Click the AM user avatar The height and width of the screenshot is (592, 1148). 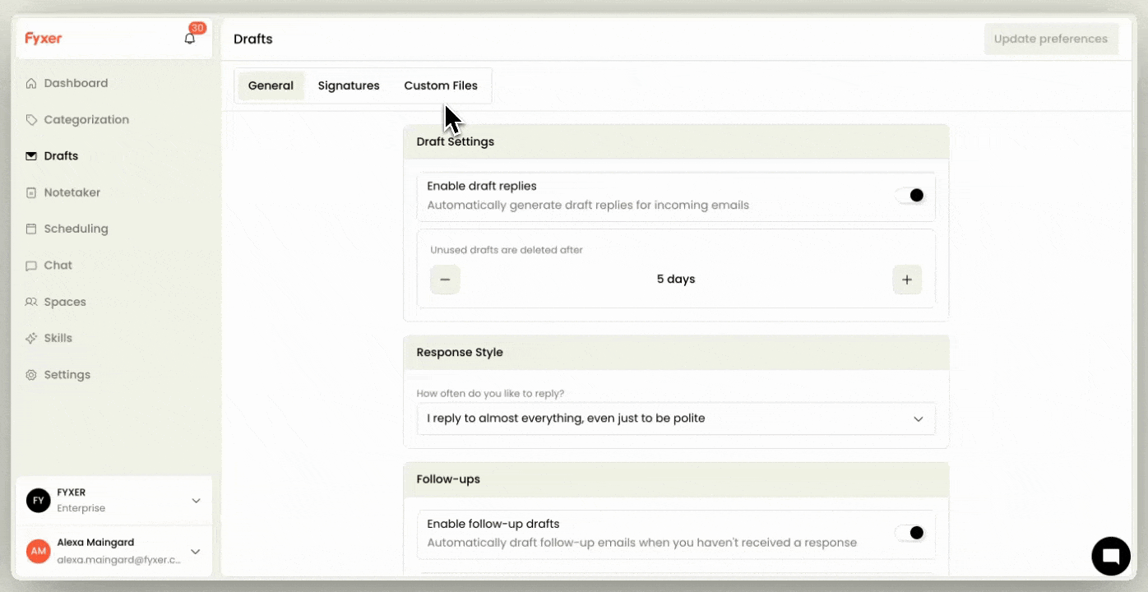coord(39,551)
